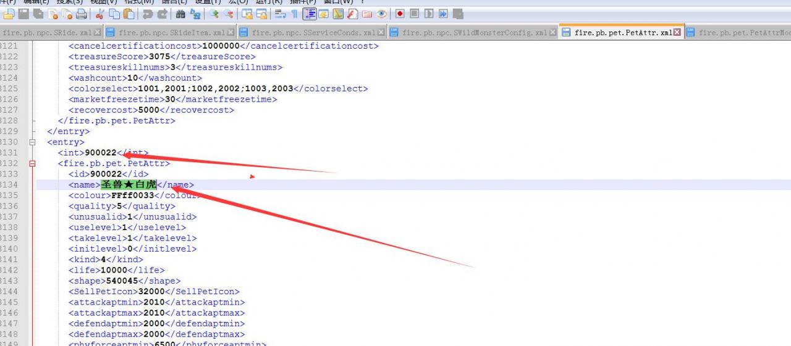This screenshot has width=791, height=346.
Task: Click the Paste clipboard icon
Action: click(129, 14)
